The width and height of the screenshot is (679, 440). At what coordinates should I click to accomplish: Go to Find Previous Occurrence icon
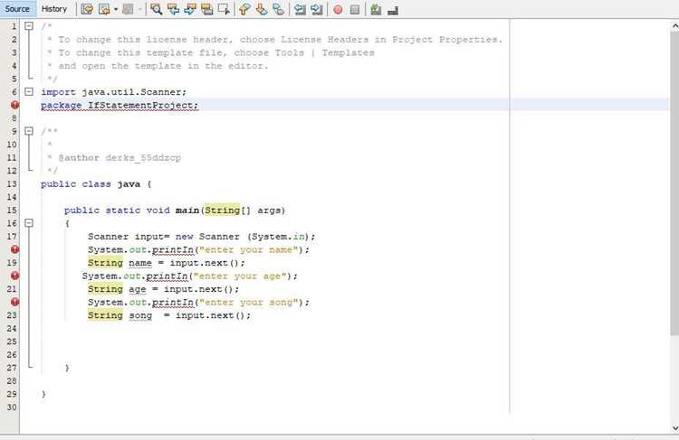173,10
